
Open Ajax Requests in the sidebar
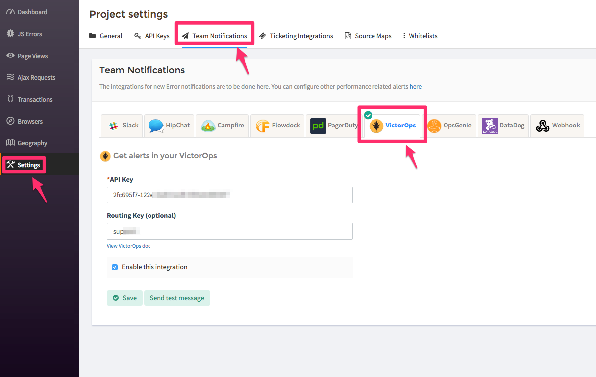37,77
